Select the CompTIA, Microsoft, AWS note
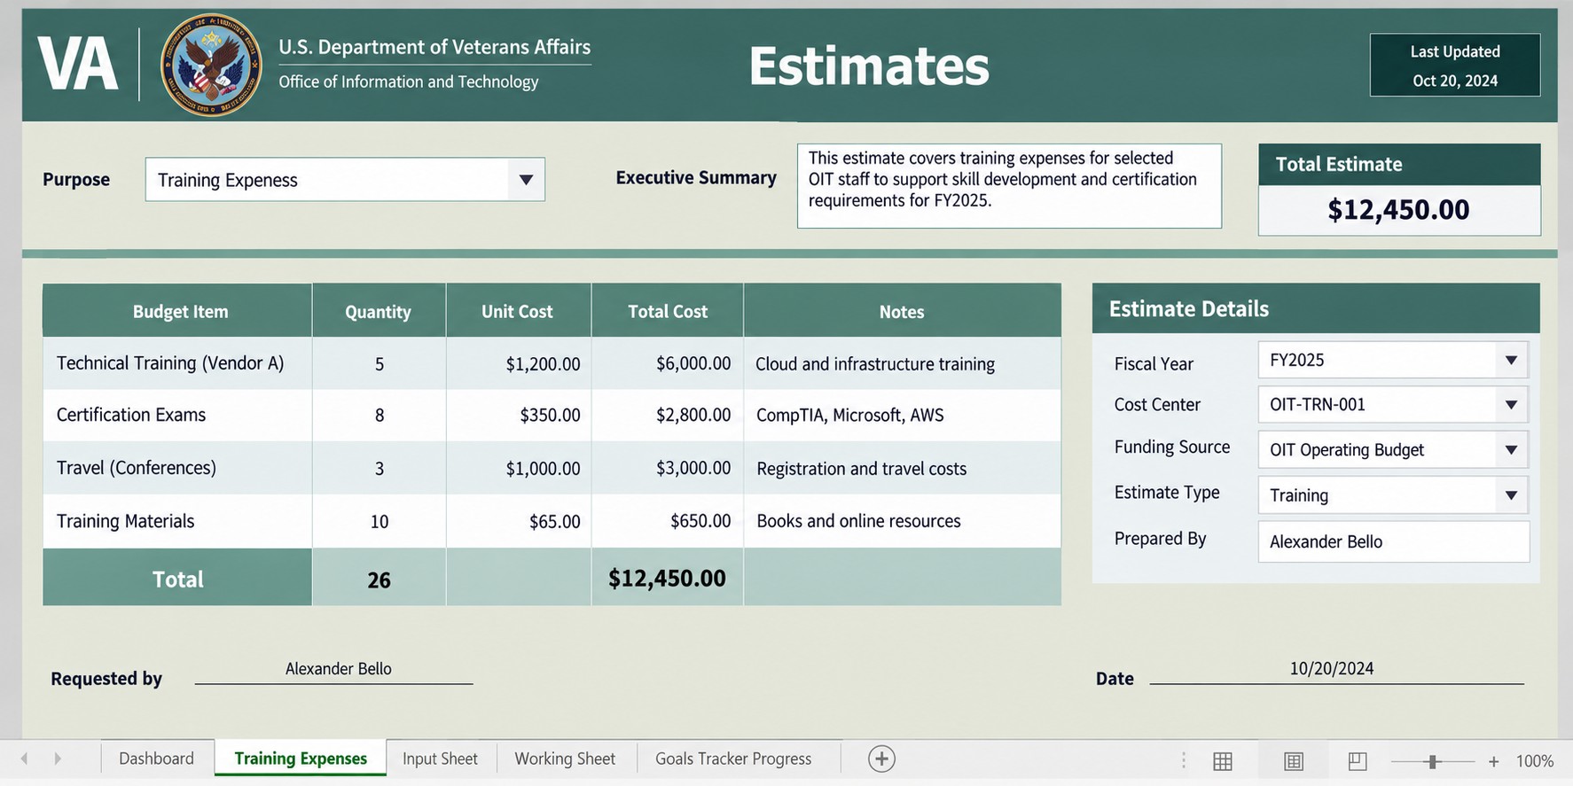 [x=903, y=415]
